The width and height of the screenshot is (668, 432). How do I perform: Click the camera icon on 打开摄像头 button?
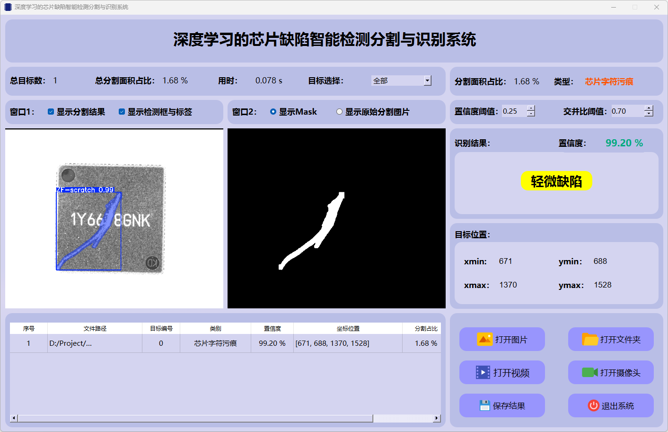(x=589, y=372)
